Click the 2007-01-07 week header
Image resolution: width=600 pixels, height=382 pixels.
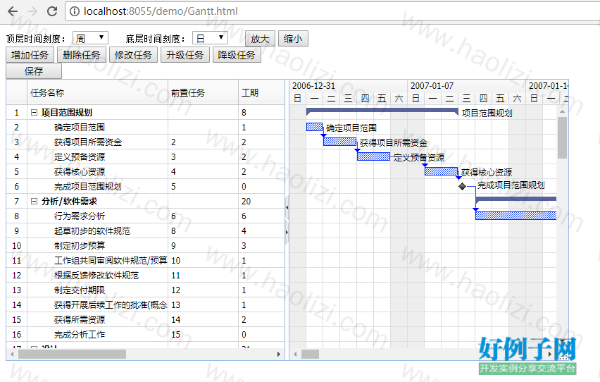point(467,86)
